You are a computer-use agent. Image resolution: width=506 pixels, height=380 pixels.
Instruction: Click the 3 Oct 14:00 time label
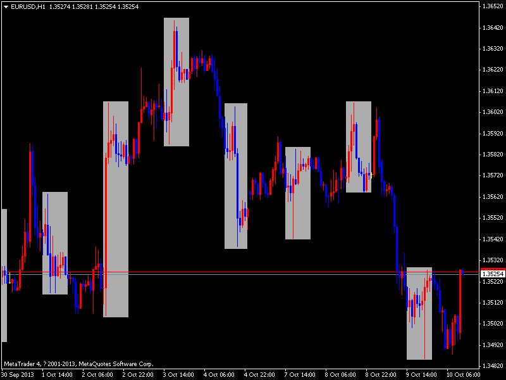pos(178,375)
